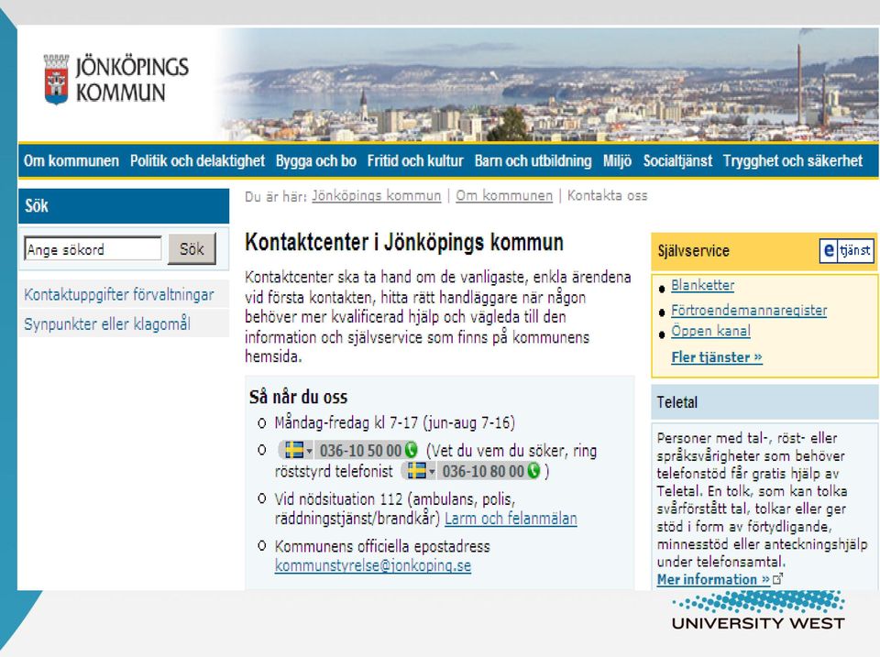
Task: Click the Teletal panel heading
Action: point(677,402)
